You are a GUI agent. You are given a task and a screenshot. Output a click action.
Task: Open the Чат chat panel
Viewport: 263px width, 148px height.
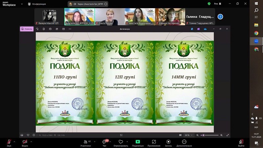[105, 143]
